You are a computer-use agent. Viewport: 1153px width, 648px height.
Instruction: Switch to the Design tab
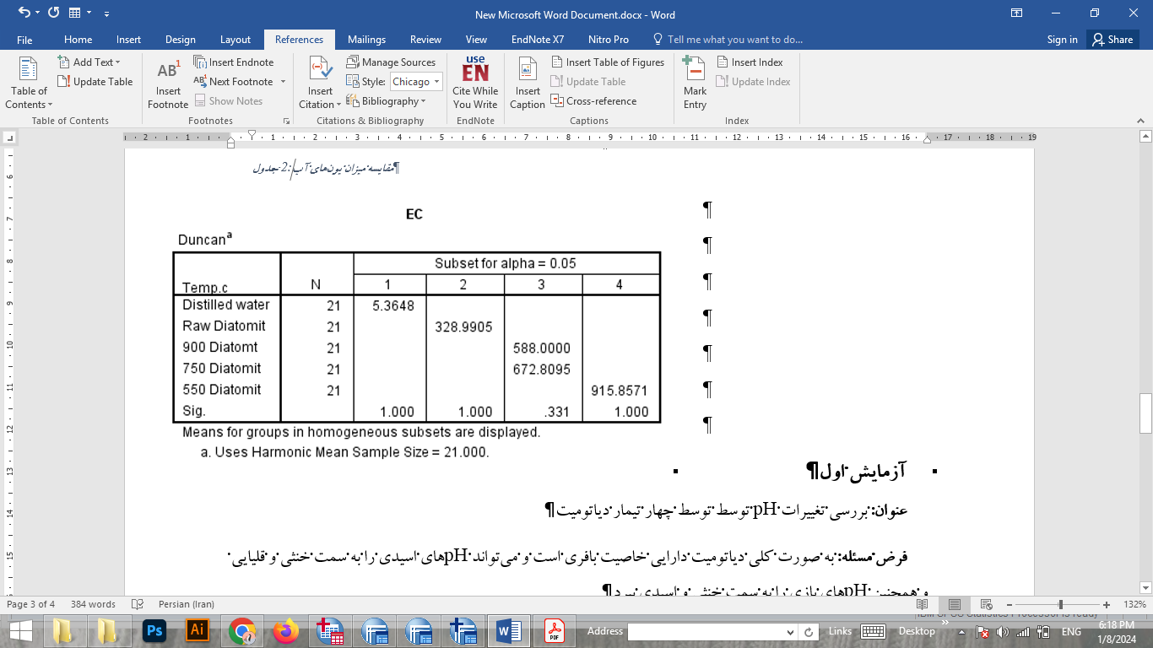pos(180,40)
